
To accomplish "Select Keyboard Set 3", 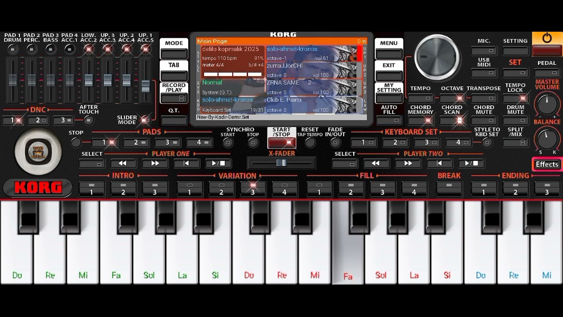I will 427,142.
